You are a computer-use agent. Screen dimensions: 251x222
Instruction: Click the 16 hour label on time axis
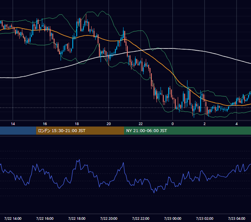click(45, 124)
